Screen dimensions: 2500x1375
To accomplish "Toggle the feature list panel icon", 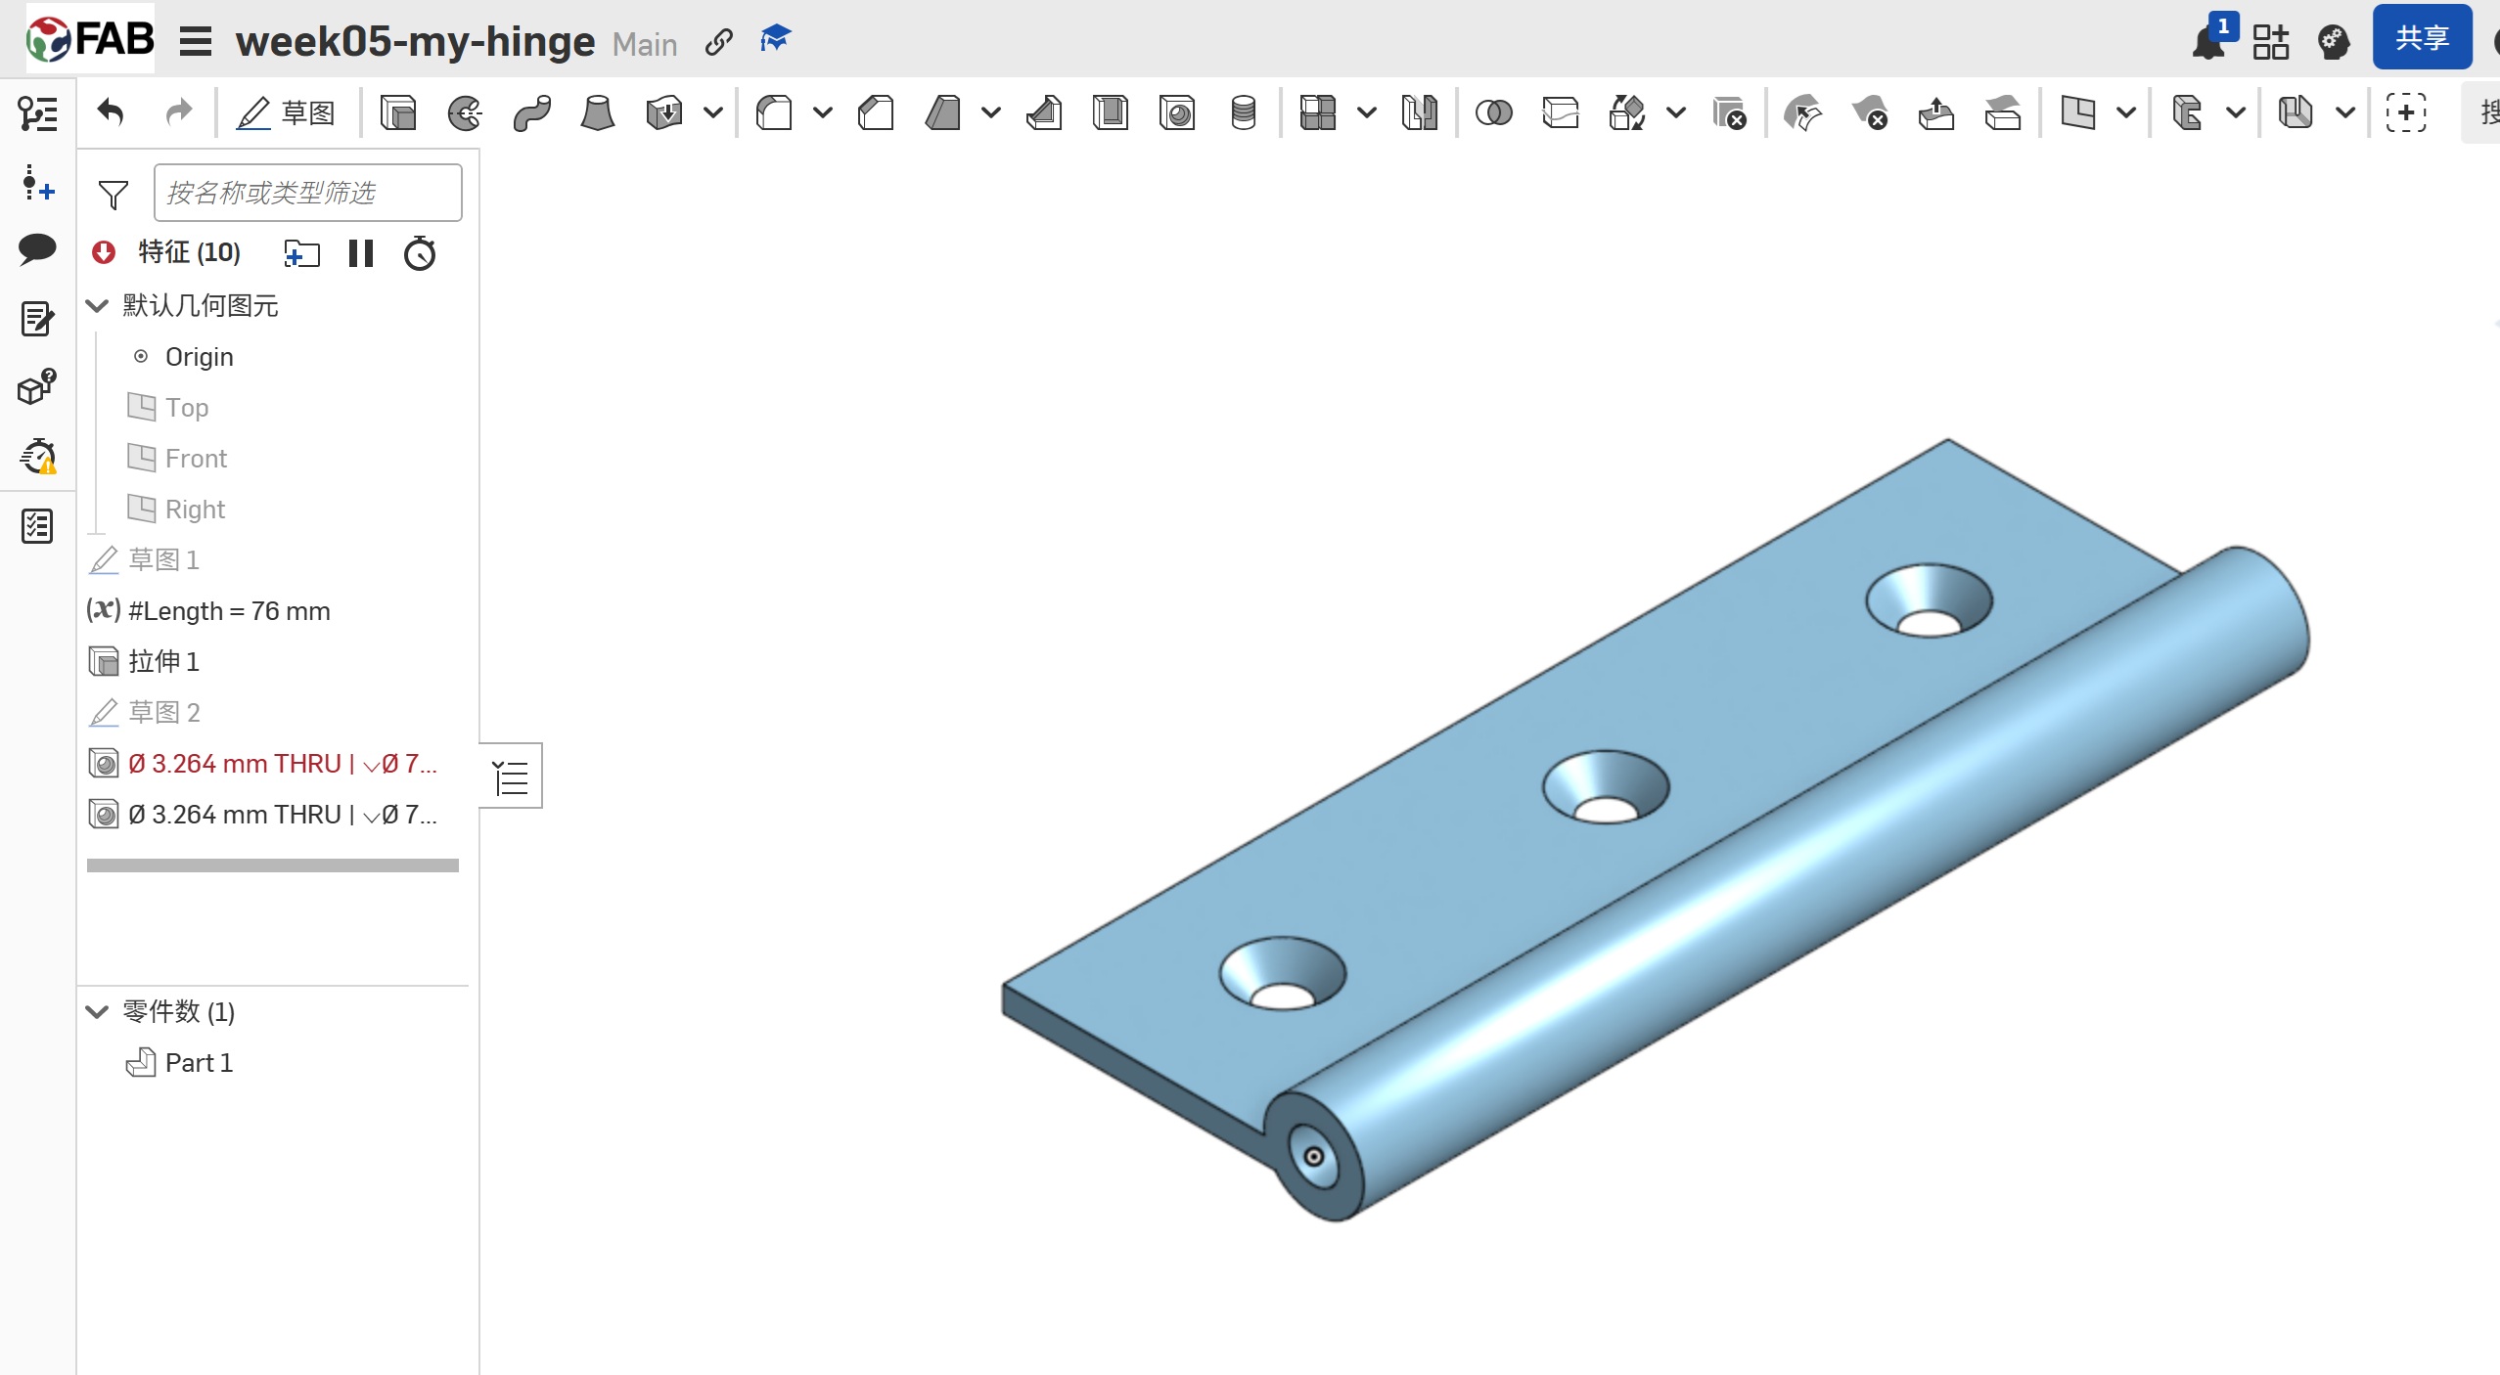I will pyautogui.click(x=37, y=113).
